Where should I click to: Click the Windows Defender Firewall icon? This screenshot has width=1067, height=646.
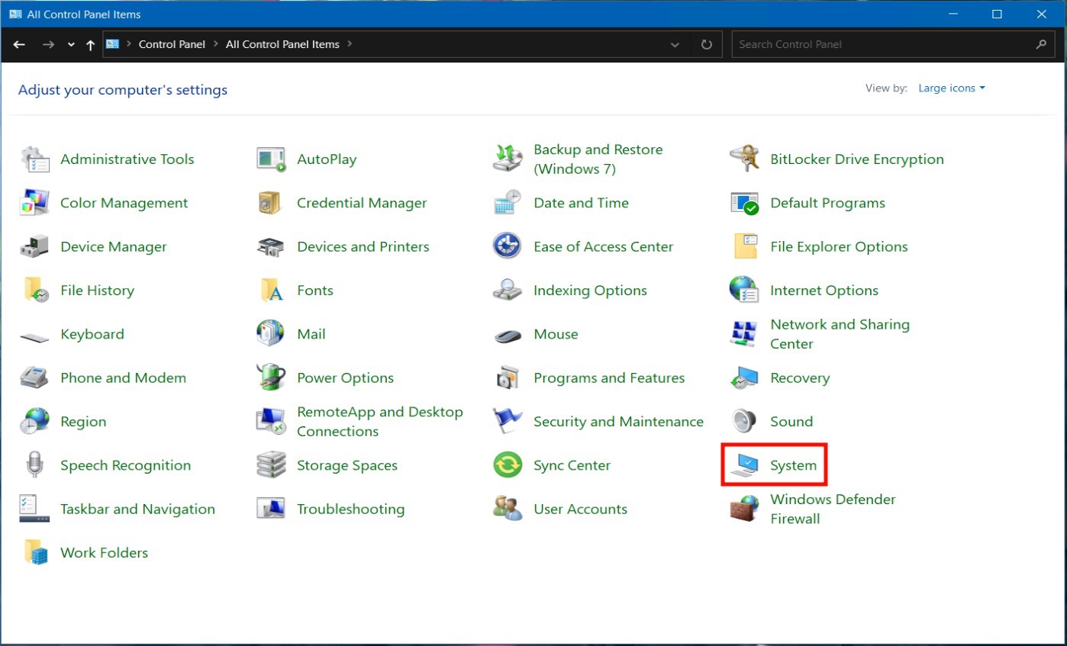(743, 509)
